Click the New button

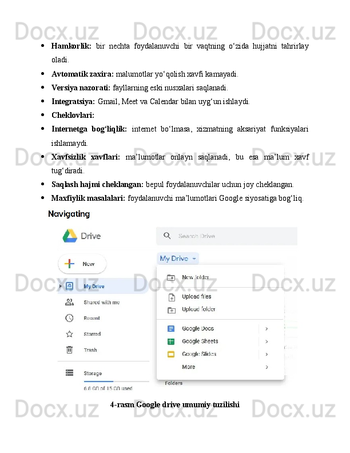click(x=82, y=264)
